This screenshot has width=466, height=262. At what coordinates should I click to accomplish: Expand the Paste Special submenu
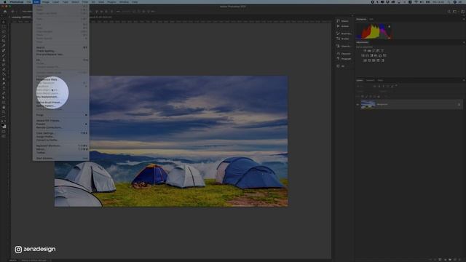tap(61, 39)
